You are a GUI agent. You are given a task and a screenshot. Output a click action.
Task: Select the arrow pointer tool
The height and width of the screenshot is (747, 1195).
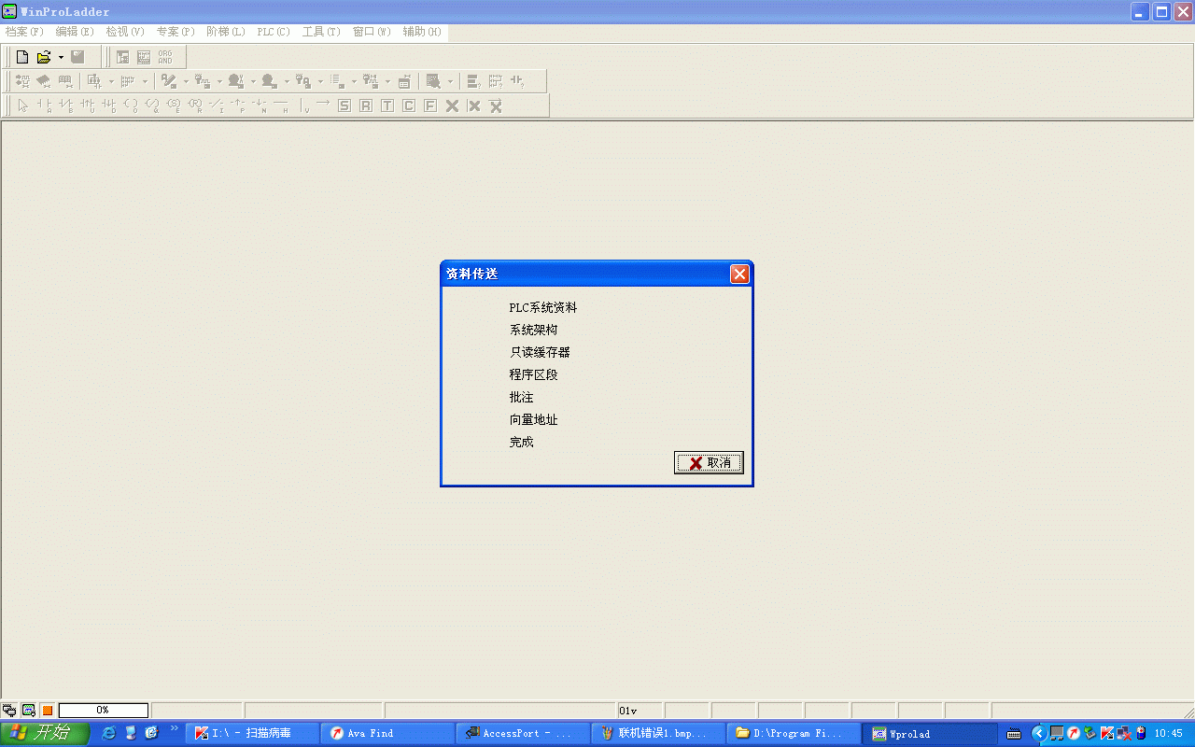pos(22,106)
